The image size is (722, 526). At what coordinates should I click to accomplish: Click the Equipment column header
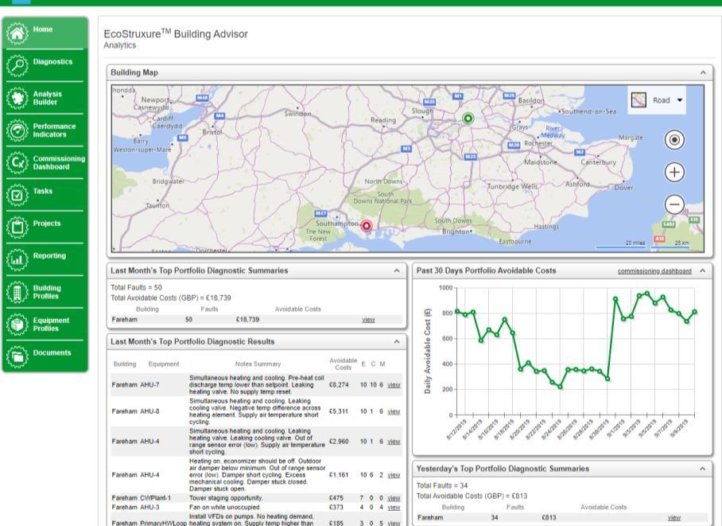164,364
